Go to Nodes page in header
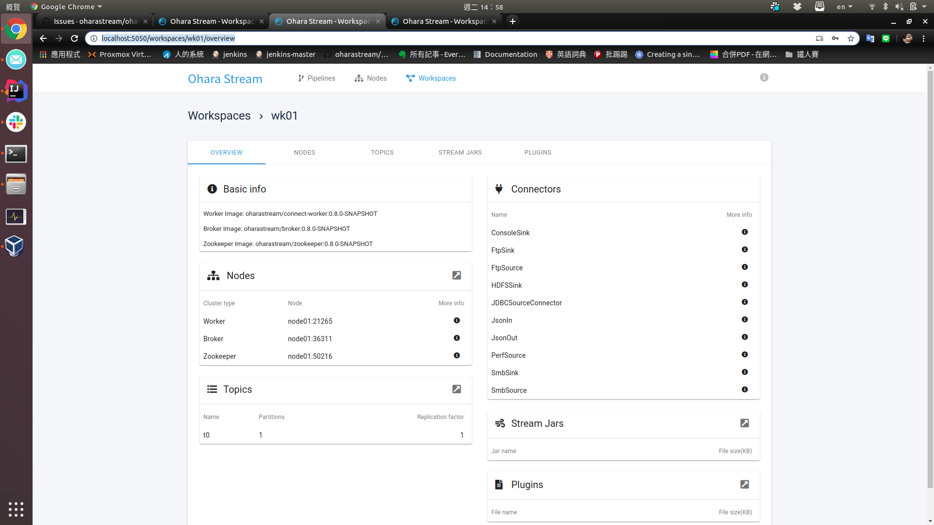Image resolution: width=934 pixels, height=525 pixels. [371, 78]
